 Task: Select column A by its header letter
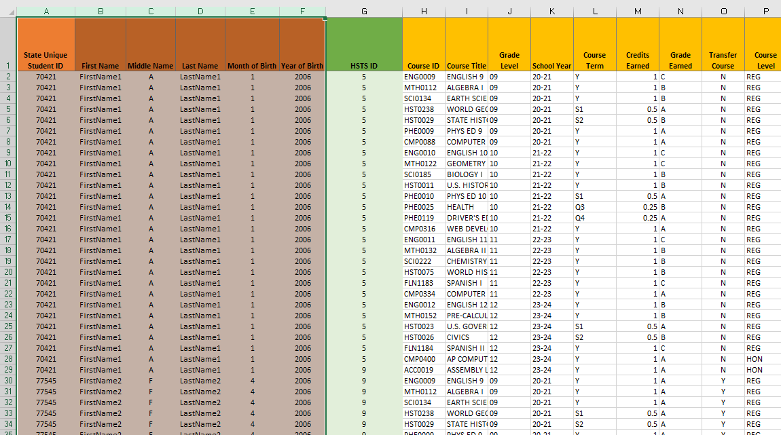46,12
